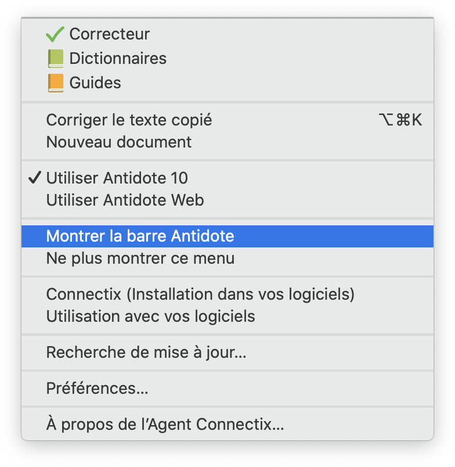Open Connectix installation dans vos logiciels

[x=200, y=294]
